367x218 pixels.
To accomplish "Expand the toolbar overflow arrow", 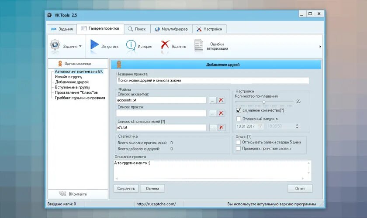I will point(320,47).
